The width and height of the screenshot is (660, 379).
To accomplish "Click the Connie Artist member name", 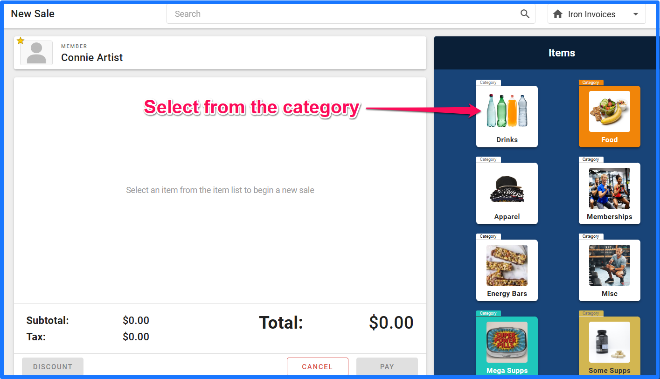I will (x=92, y=57).
